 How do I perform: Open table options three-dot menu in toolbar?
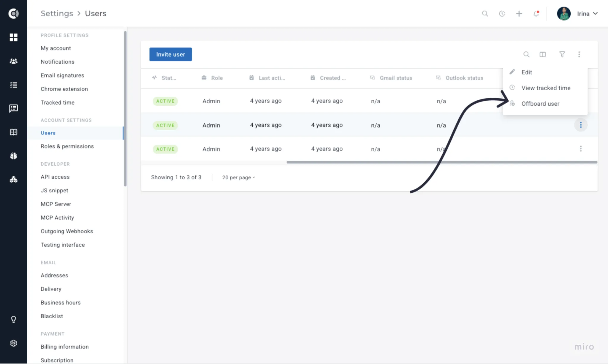click(579, 54)
